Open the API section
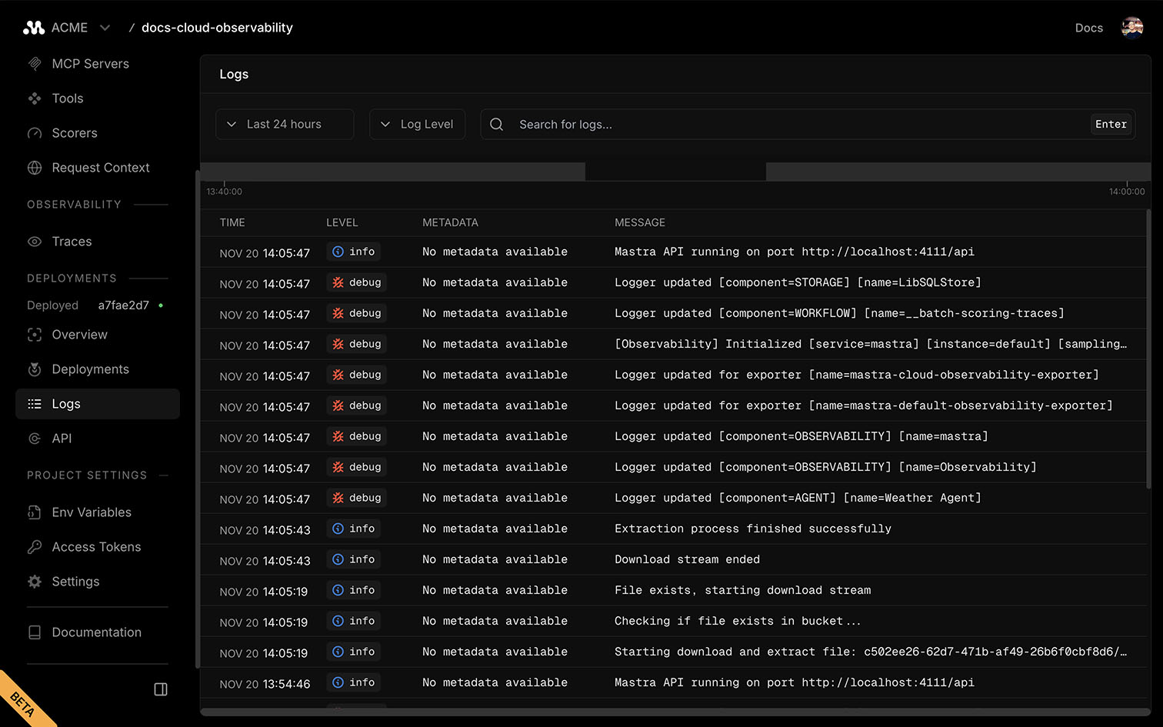This screenshot has height=727, width=1163. click(x=61, y=438)
